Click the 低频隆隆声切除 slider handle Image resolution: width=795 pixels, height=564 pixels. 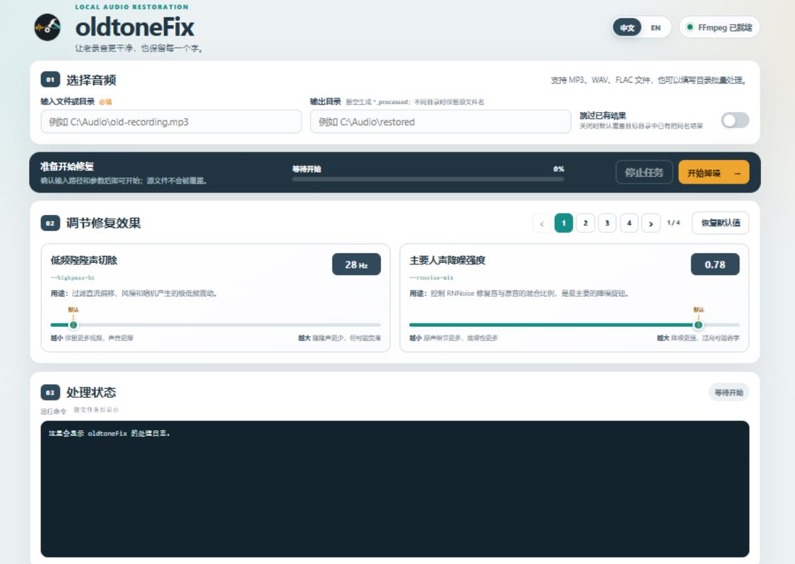[74, 325]
